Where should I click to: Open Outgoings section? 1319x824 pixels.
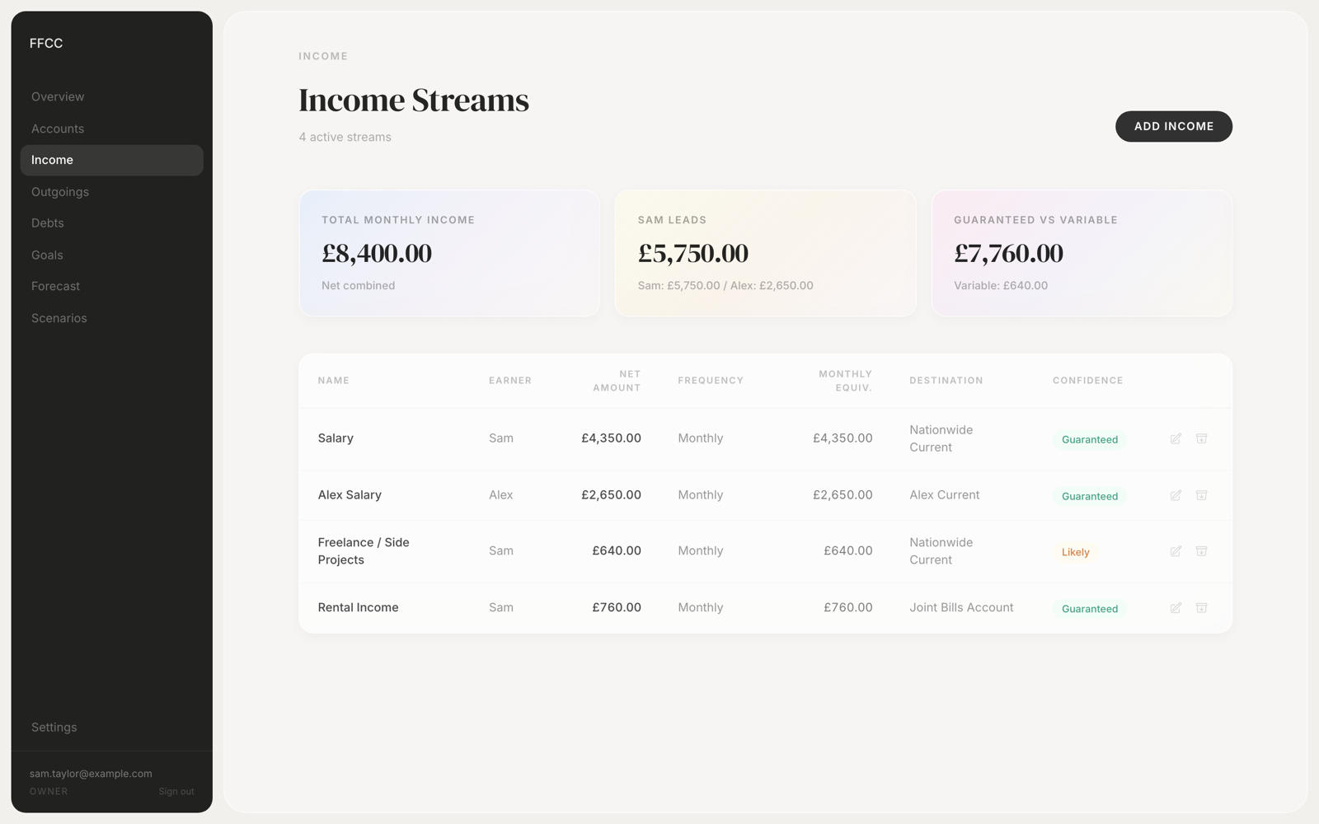point(111,192)
